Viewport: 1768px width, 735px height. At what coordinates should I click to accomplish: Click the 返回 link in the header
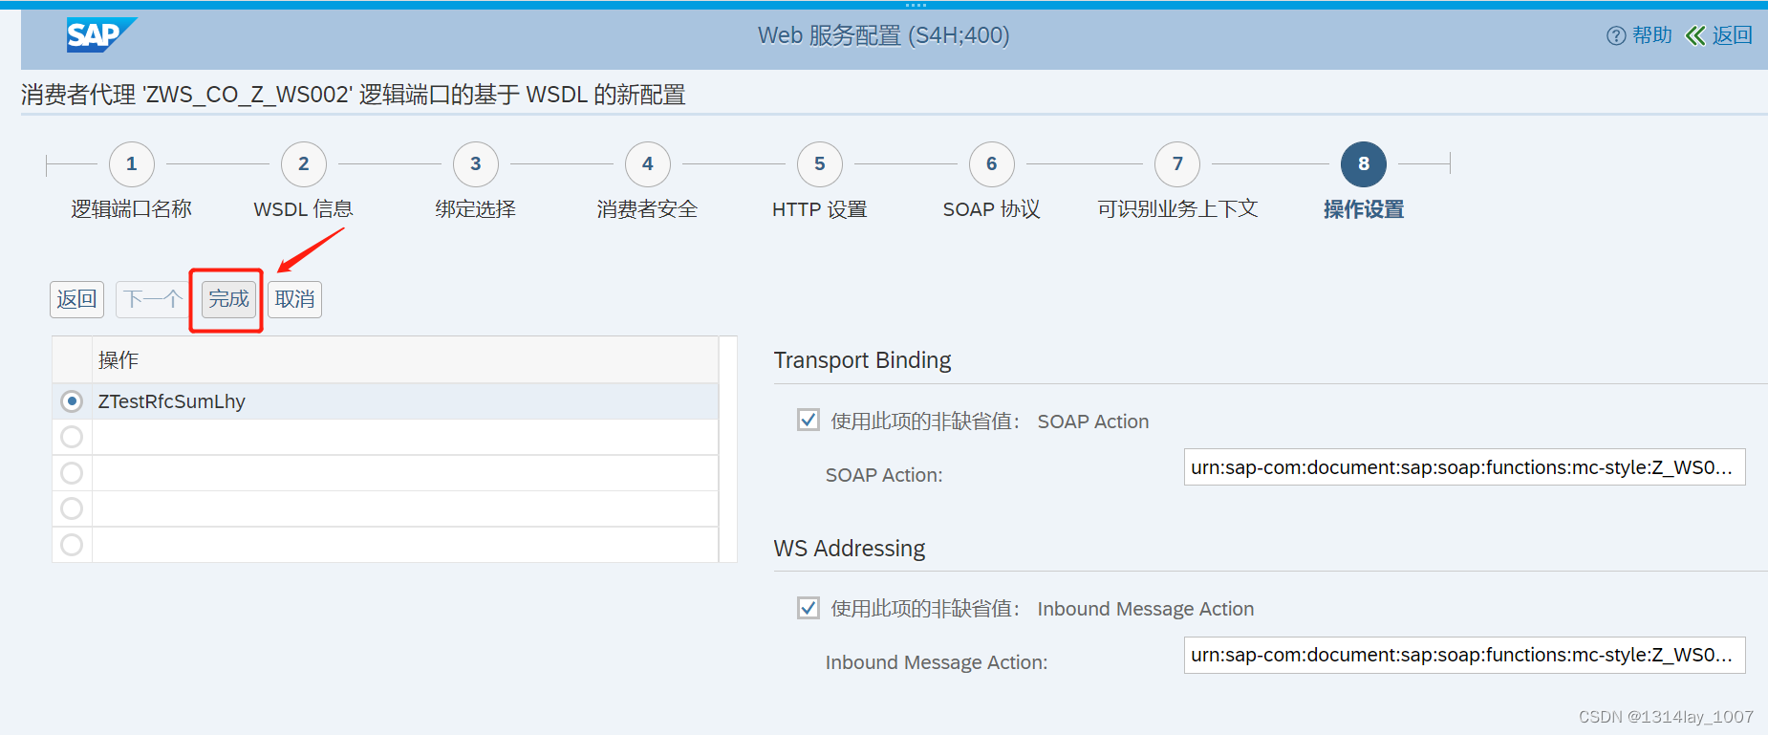[1718, 35]
